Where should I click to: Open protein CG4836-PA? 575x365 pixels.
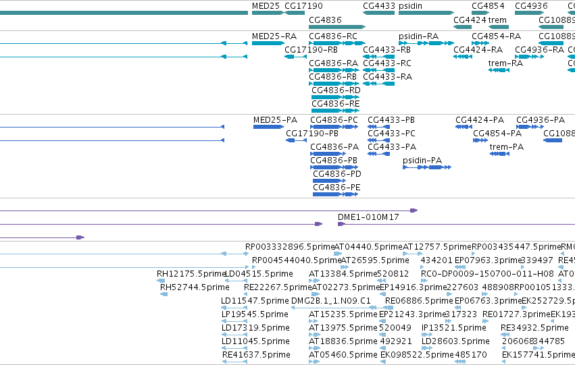tap(334, 147)
